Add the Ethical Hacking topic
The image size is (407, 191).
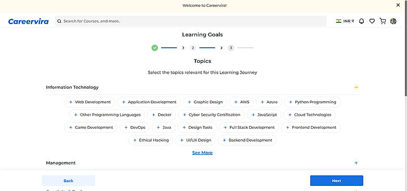tap(151, 140)
